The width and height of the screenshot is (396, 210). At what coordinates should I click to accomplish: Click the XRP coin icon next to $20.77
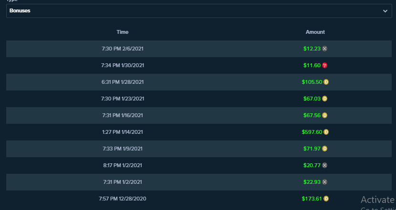325,165
